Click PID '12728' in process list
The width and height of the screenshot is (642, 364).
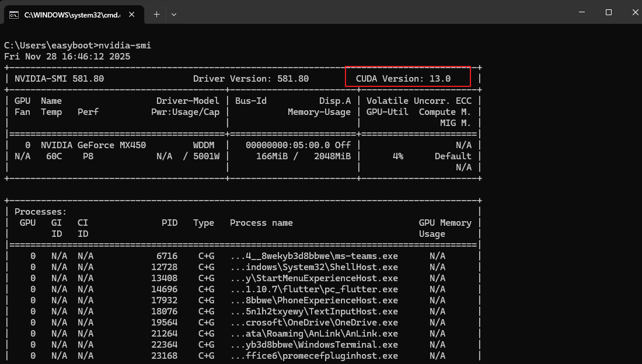[164, 267]
